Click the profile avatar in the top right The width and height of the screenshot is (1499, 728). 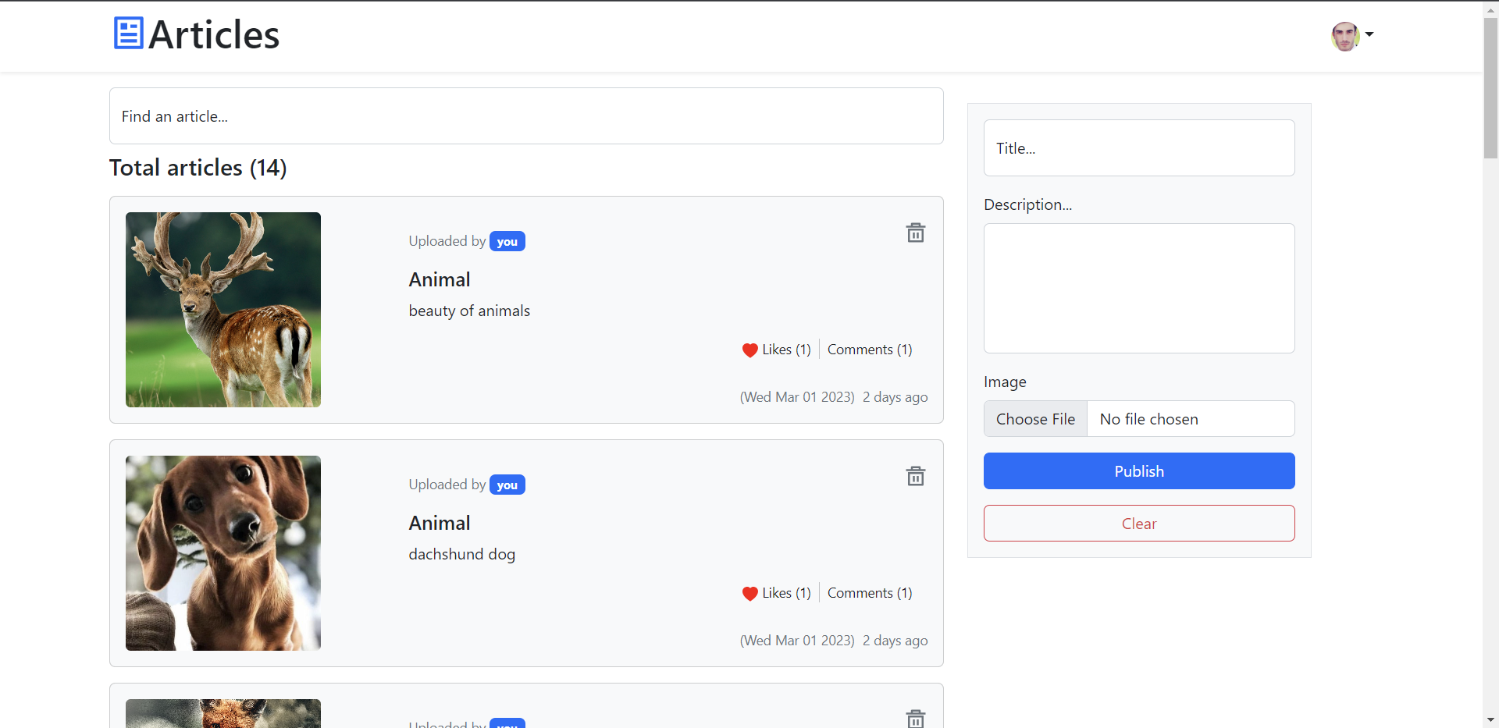[1344, 36]
